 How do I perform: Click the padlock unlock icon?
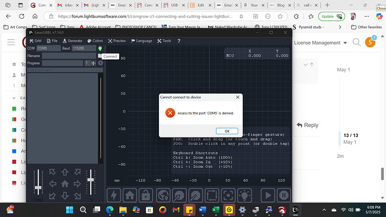(146, 195)
